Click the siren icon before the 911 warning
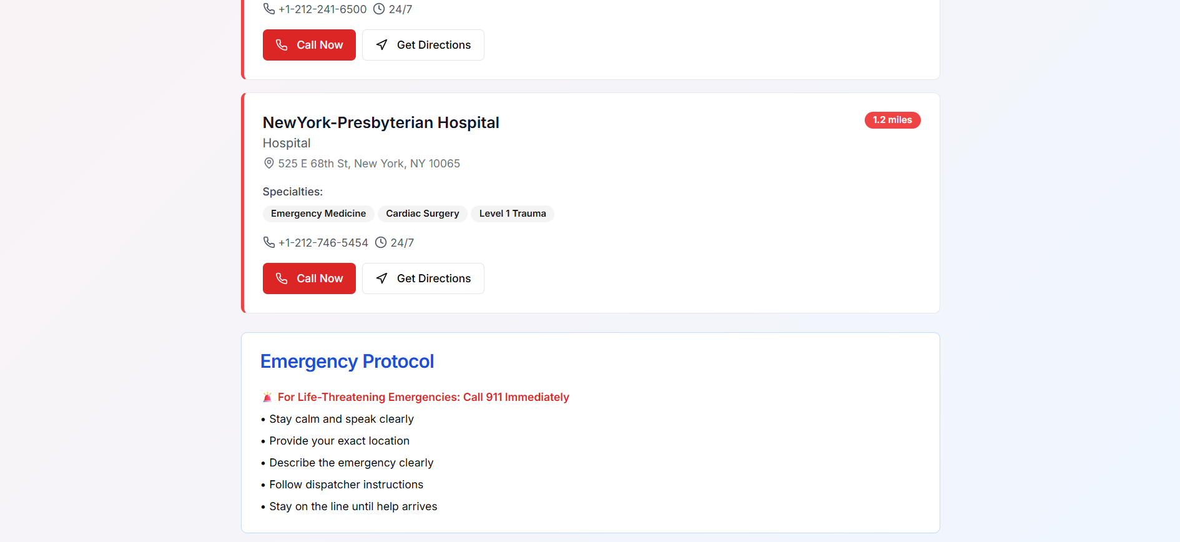This screenshot has height=542, width=1180. (267, 397)
